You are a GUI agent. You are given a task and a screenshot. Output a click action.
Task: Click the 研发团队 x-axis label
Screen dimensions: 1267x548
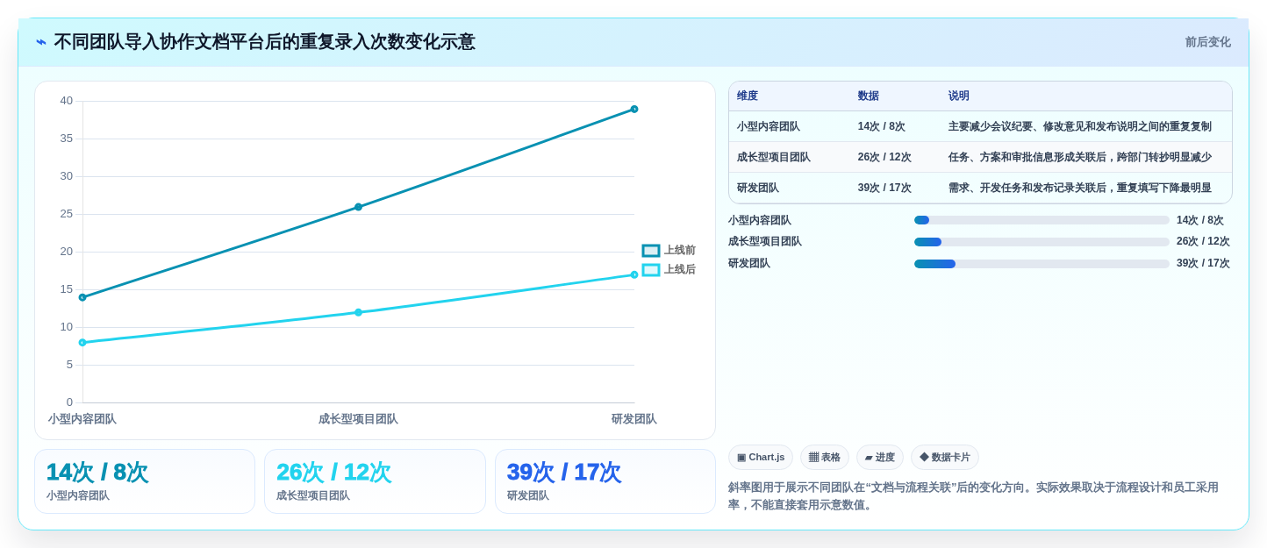click(x=634, y=419)
